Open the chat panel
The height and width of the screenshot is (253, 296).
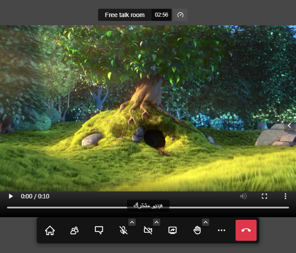99,230
